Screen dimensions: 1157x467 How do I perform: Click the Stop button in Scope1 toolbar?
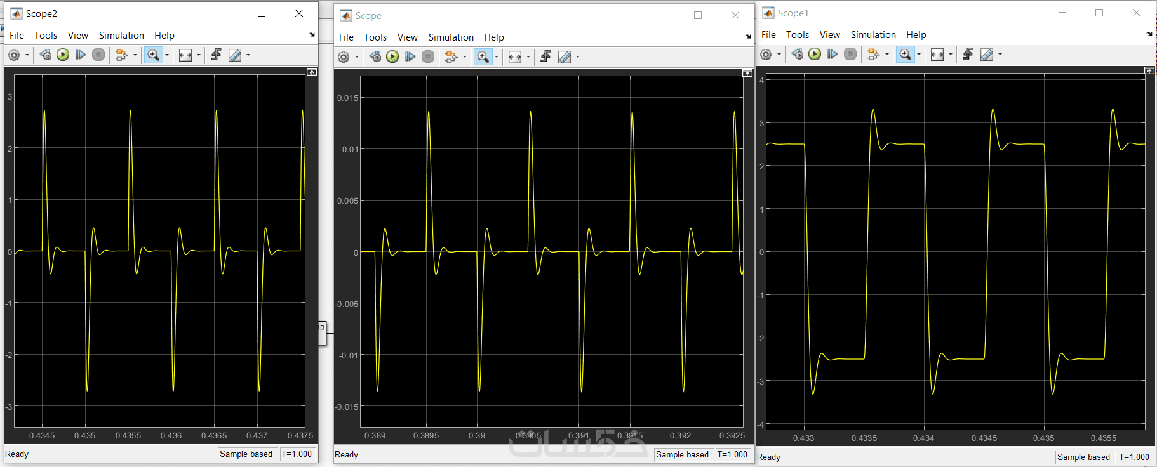coord(850,55)
